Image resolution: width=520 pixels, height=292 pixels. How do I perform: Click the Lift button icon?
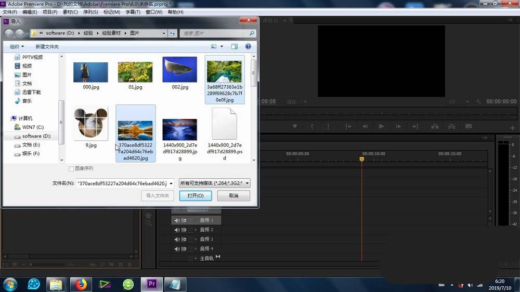[x=435, y=126]
